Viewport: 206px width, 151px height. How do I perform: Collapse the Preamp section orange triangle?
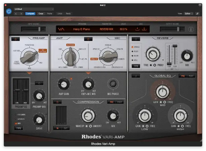coord(29,73)
